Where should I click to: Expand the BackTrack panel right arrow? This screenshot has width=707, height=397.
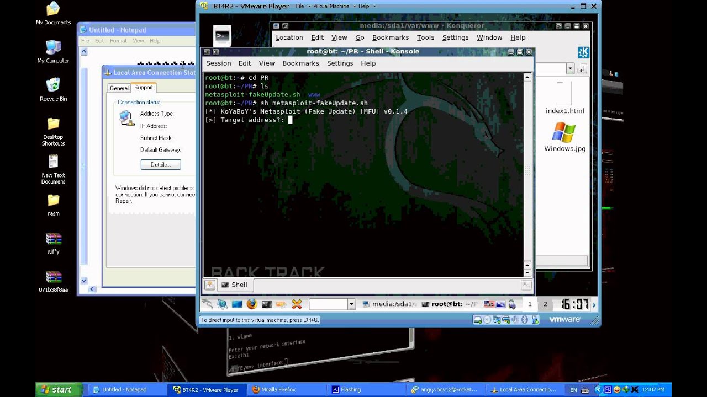[594, 304]
